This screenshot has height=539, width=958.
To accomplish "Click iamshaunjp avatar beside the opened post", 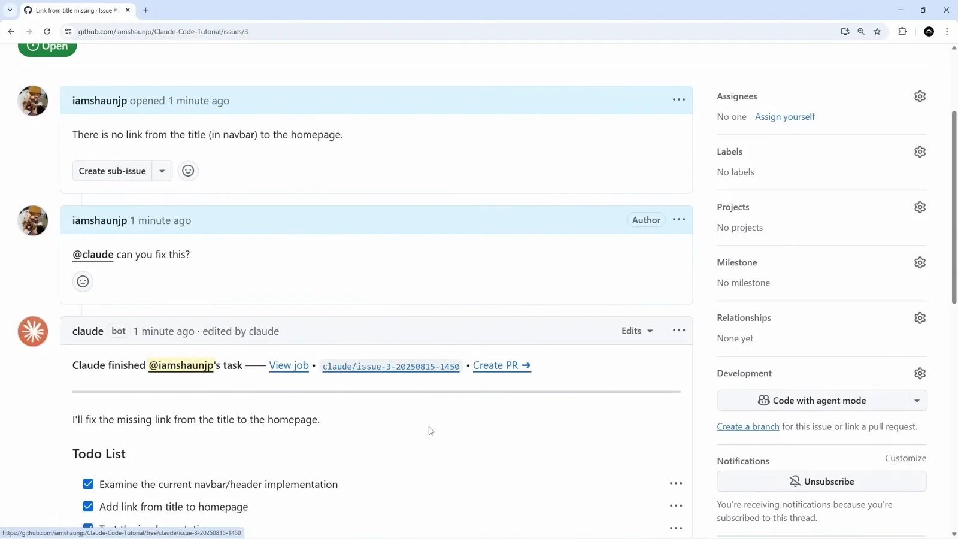I will point(33,101).
